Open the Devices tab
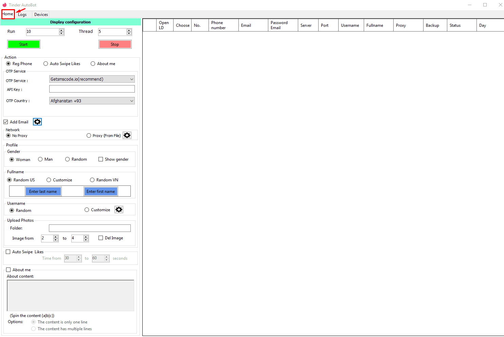 coord(41,15)
